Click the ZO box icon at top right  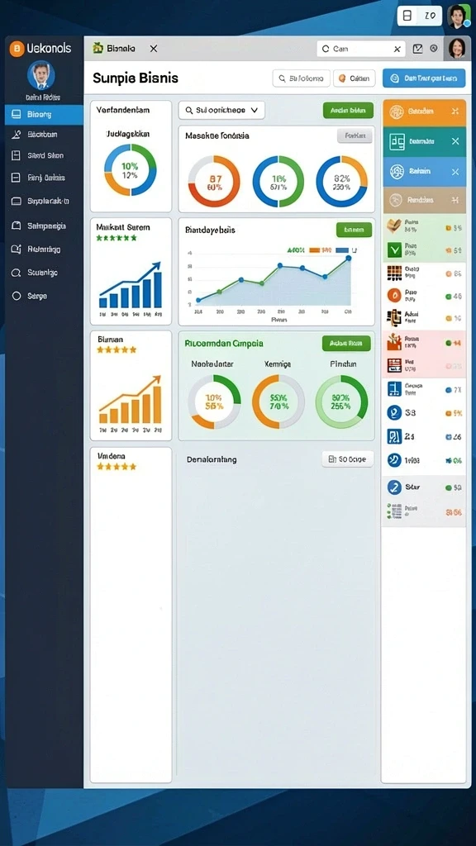coord(407,17)
